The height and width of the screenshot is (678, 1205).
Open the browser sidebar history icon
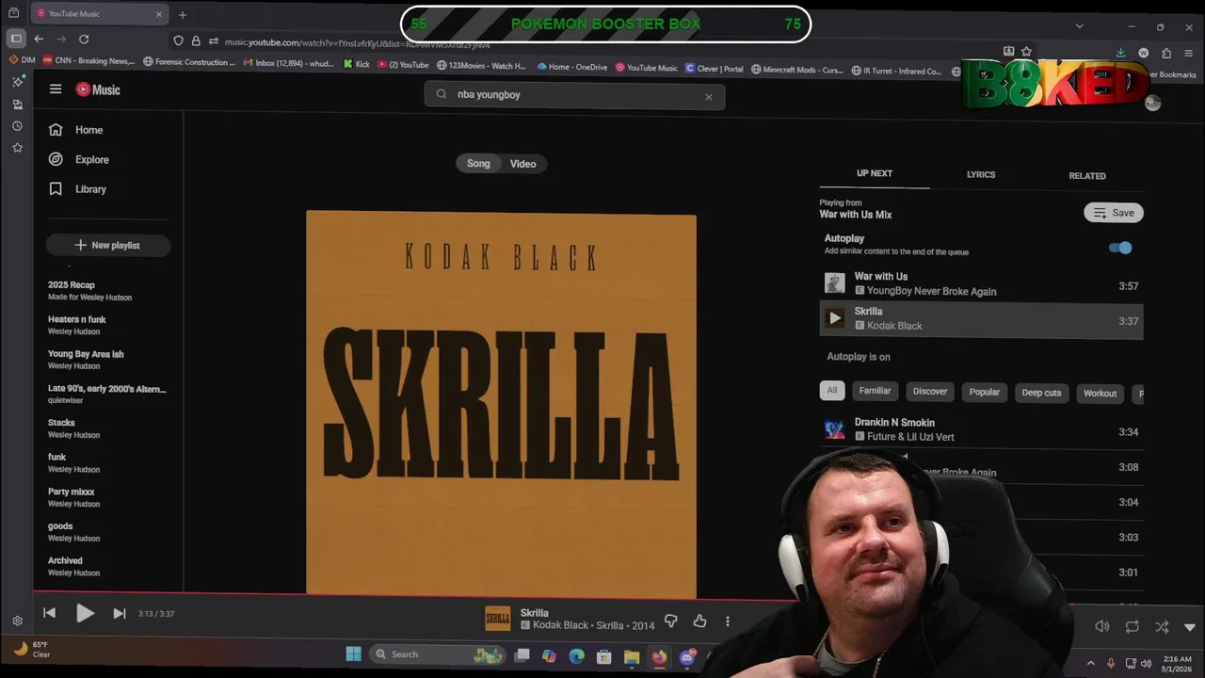17,125
